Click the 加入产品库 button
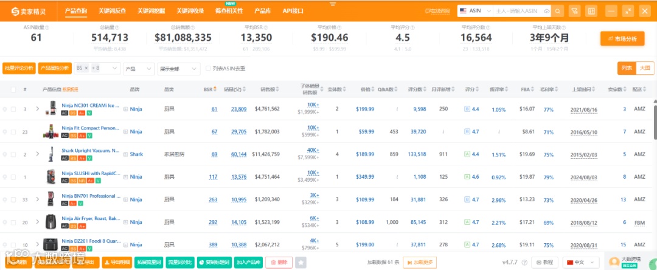Screen dimensions: 657x270 (248, 263)
